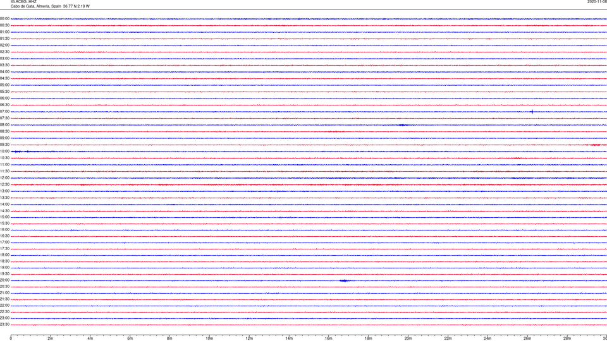Image resolution: width=607 pixels, height=341 pixels.
Task: Click the 06:00 time label
Action: pos(4,99)
